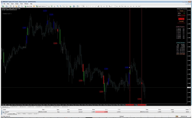
Task: Switch the chart to H4 timeframe
Action: coord(131,6)
